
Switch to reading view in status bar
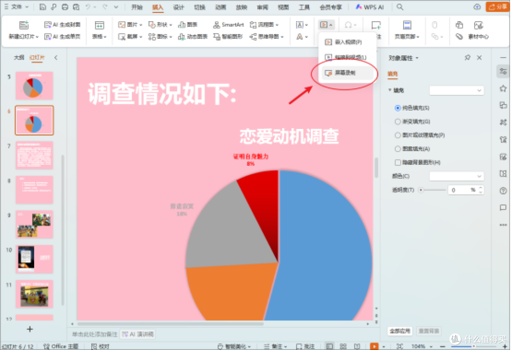pos(357,346)
